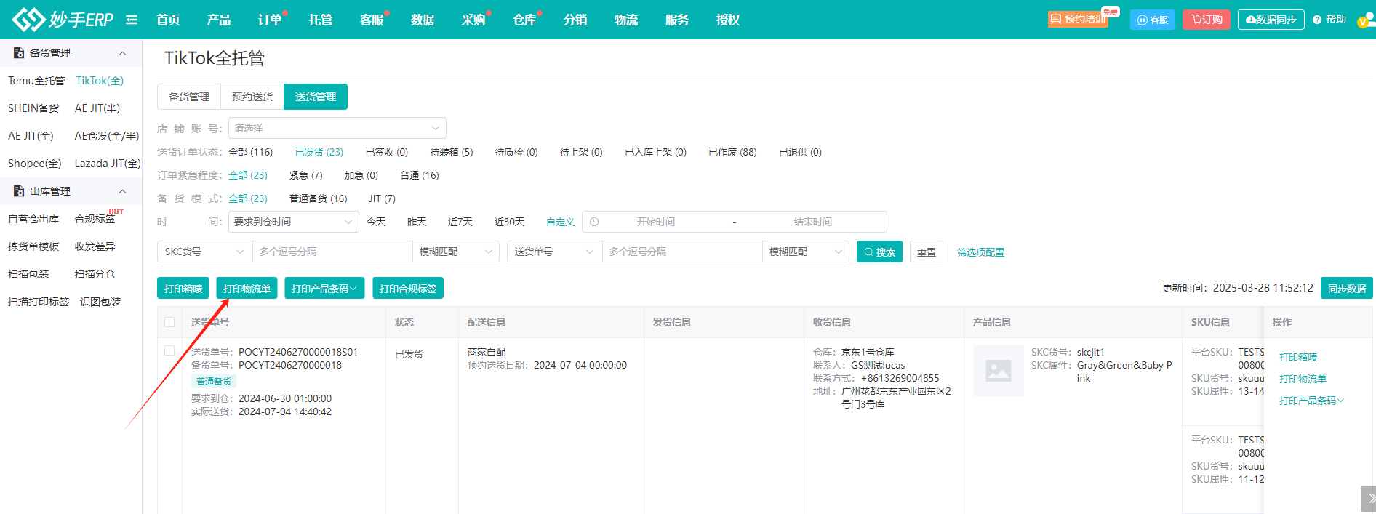Click the 结束时间 date field
Image resolution: width=1376 pixels, height=514 pixels.
coord(812,222)
